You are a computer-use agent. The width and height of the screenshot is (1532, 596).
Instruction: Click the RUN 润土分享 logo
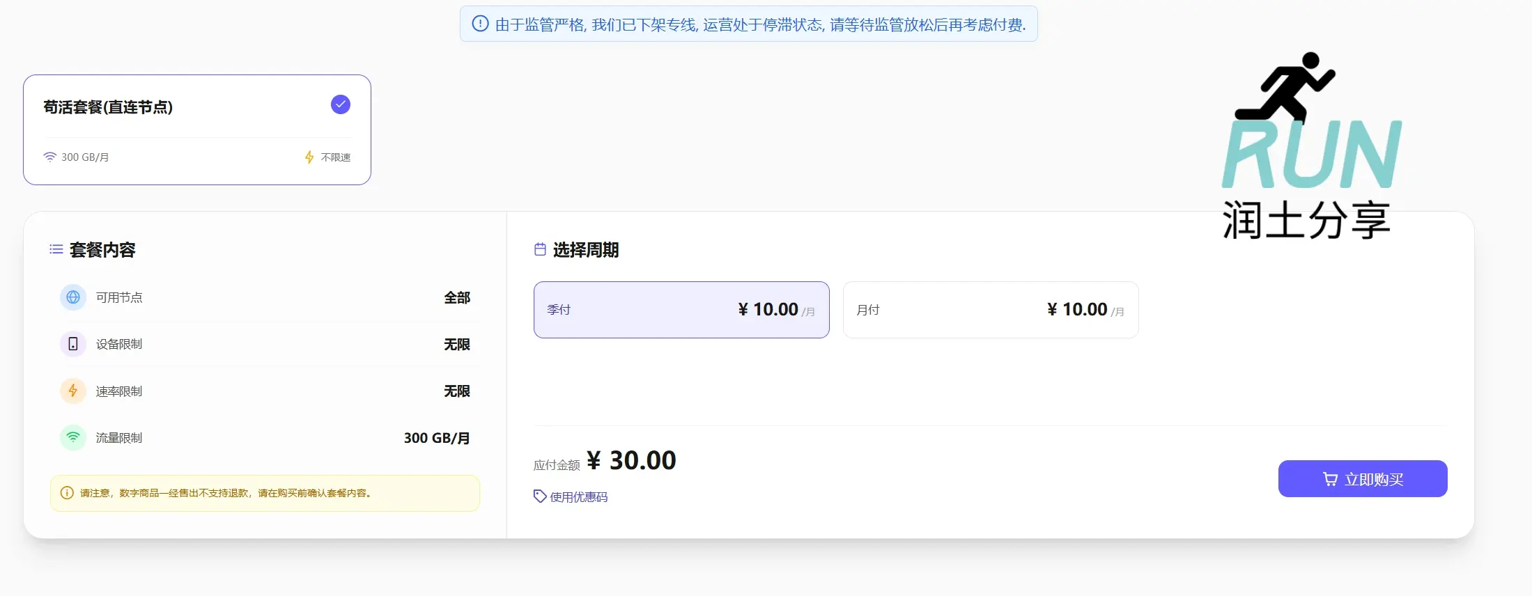[1310, 146]
